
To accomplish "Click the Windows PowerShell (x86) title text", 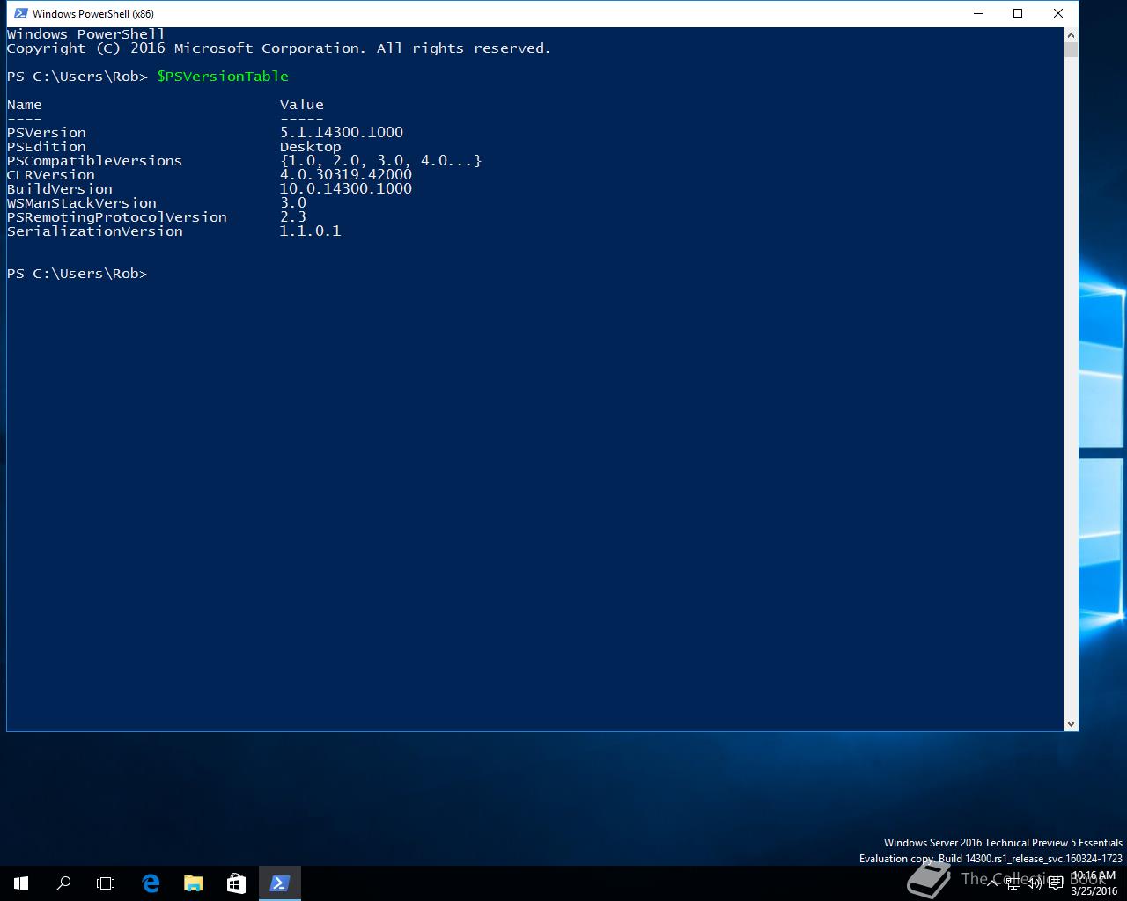I will tap(93, 13).
